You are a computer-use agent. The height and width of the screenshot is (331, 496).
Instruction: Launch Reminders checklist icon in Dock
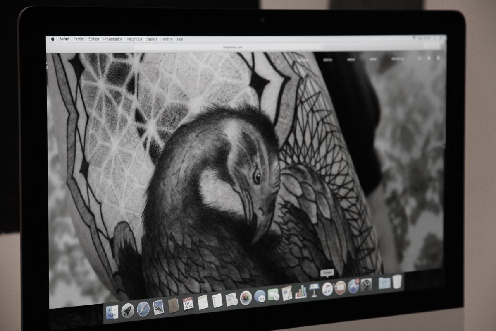point(217,300)
